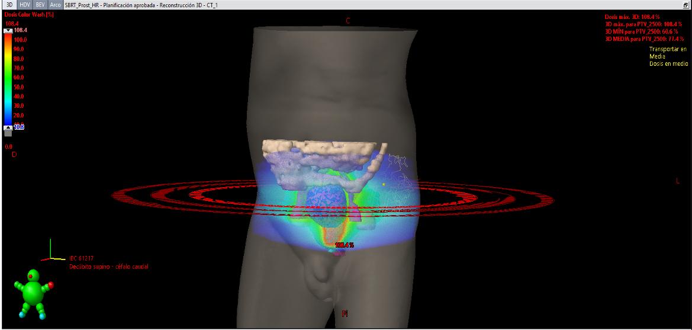Click the gray box below the color scale
This screenshot has width=692, height=330.
point(8,133)
